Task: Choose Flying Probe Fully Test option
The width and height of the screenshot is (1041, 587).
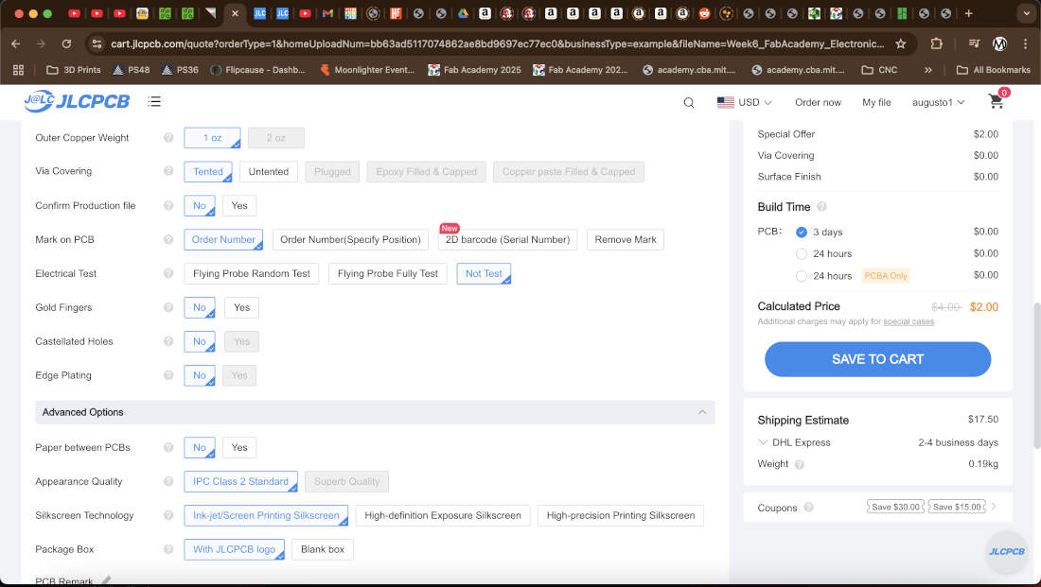Action: (388, 273)
